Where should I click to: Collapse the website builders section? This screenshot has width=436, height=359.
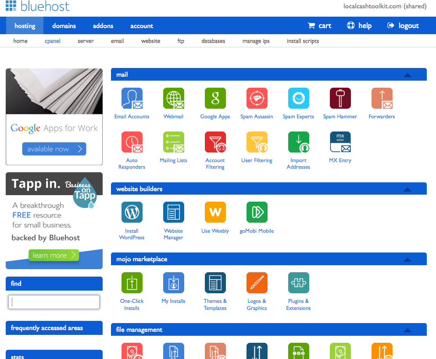pyautogui.click(x=407, y=189)
